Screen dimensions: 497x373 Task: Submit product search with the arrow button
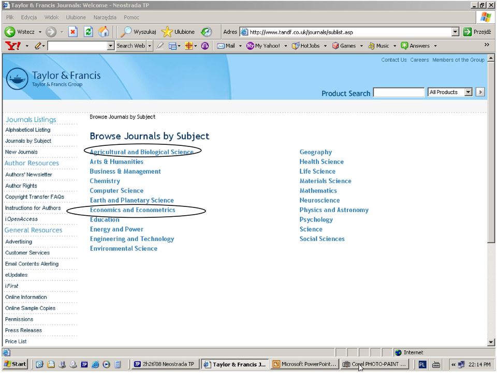(x=480, y=92)
